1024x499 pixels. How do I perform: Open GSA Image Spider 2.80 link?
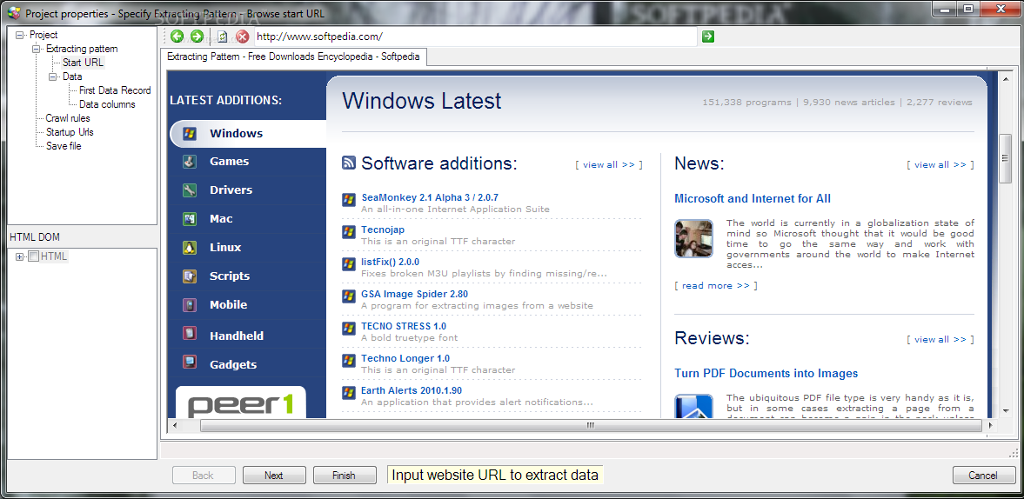(x=415, y=294)
